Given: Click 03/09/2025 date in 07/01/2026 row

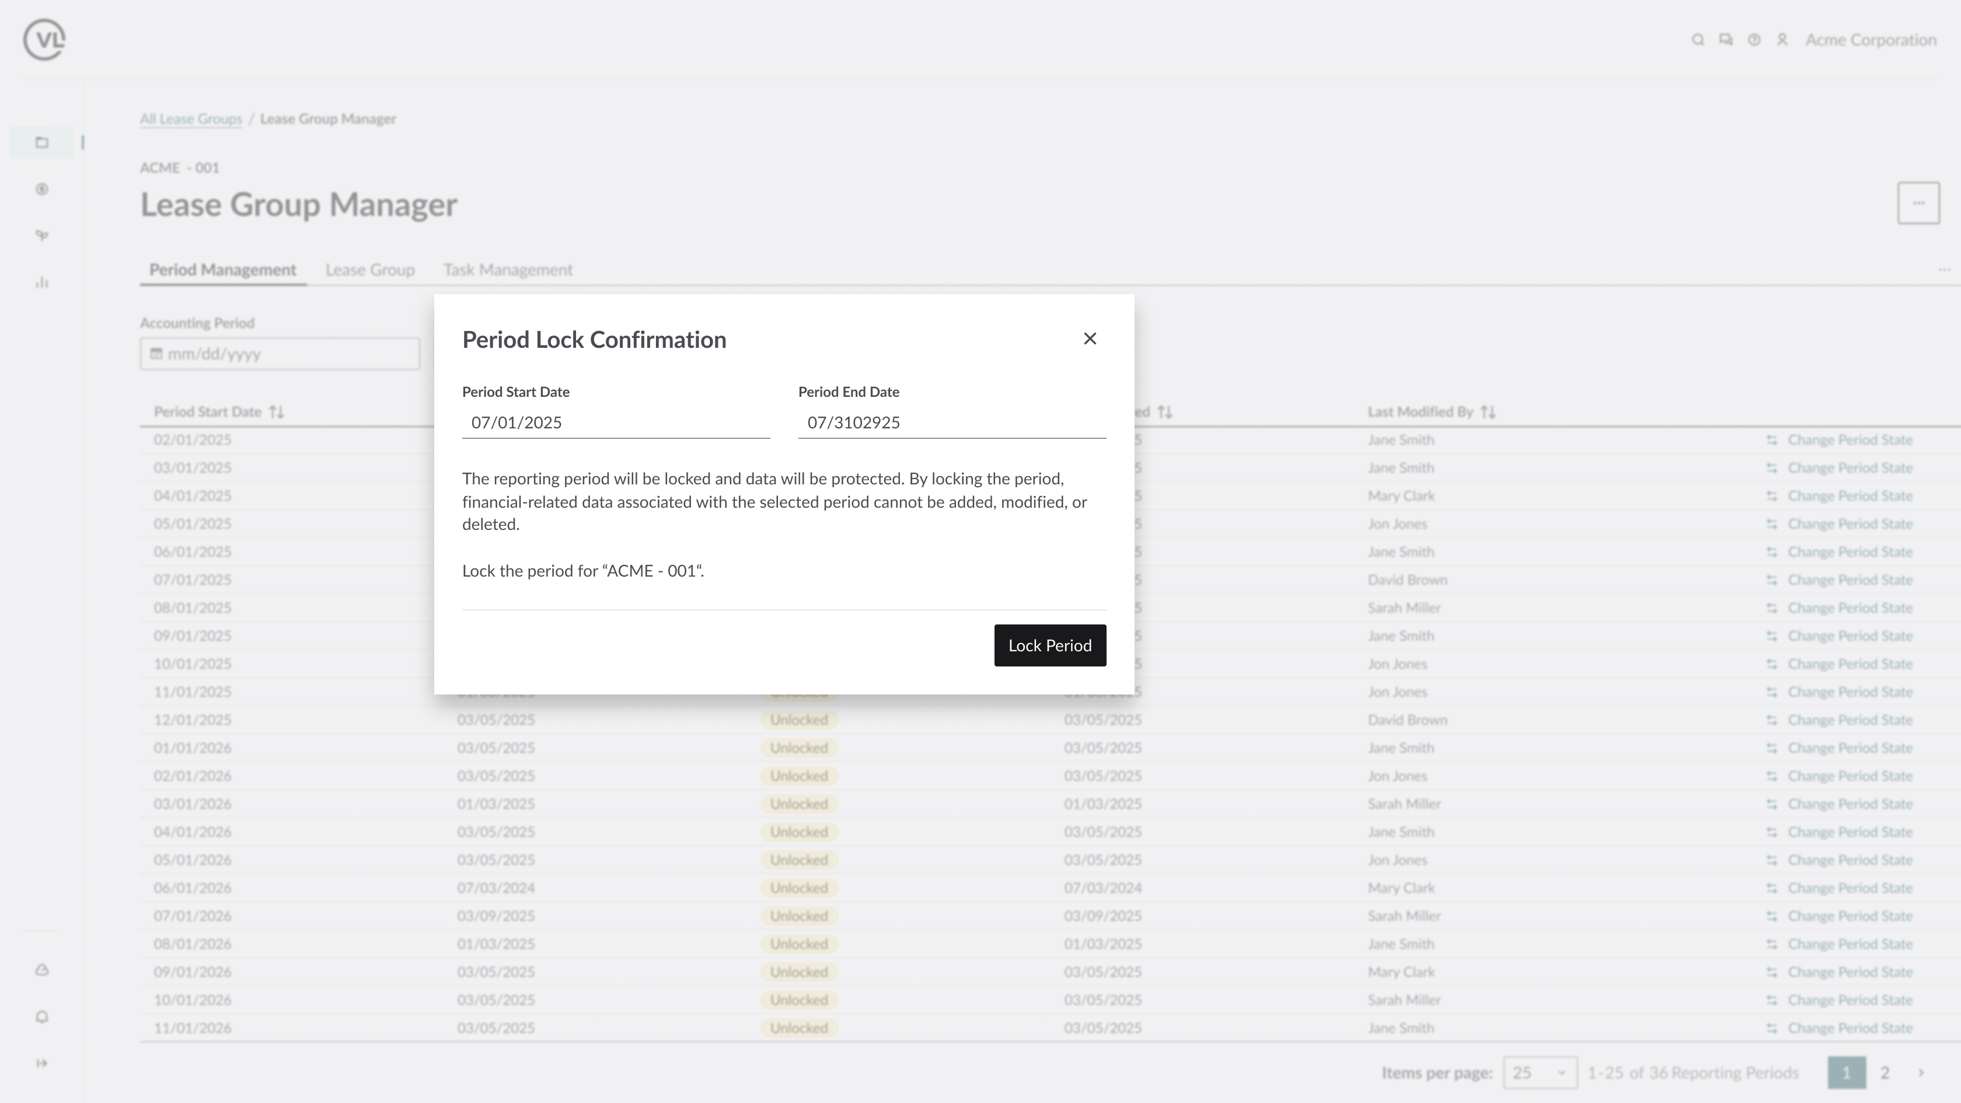Looking at the screenshot, I should 496,916.
